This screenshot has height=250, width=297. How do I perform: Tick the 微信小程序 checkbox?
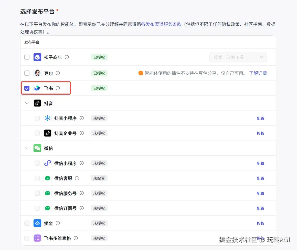37,163
